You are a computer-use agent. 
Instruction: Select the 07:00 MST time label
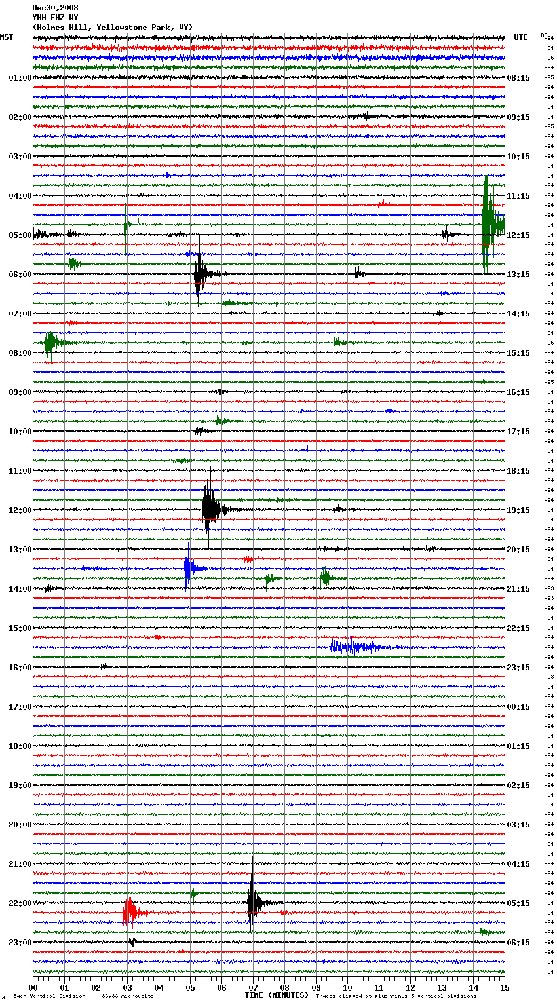(x=20, y=314)
